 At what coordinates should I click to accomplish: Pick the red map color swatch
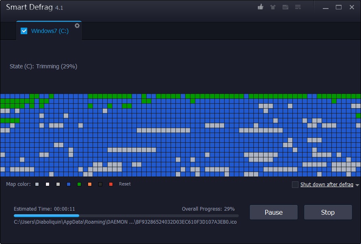coord(111,184)
